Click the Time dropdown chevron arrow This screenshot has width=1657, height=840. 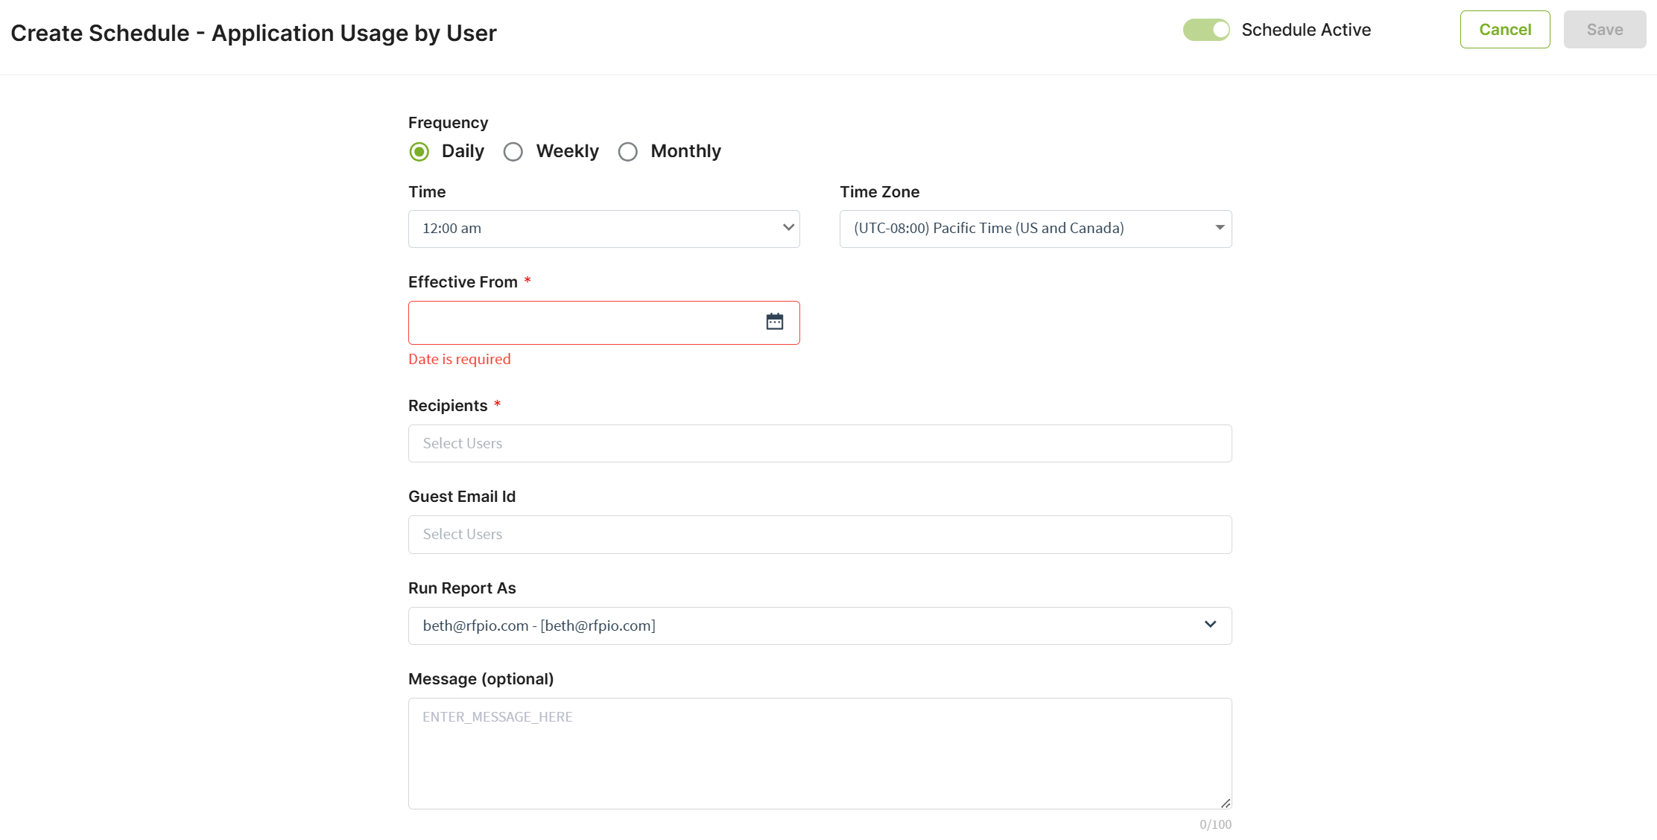click(x=788, y=228)
